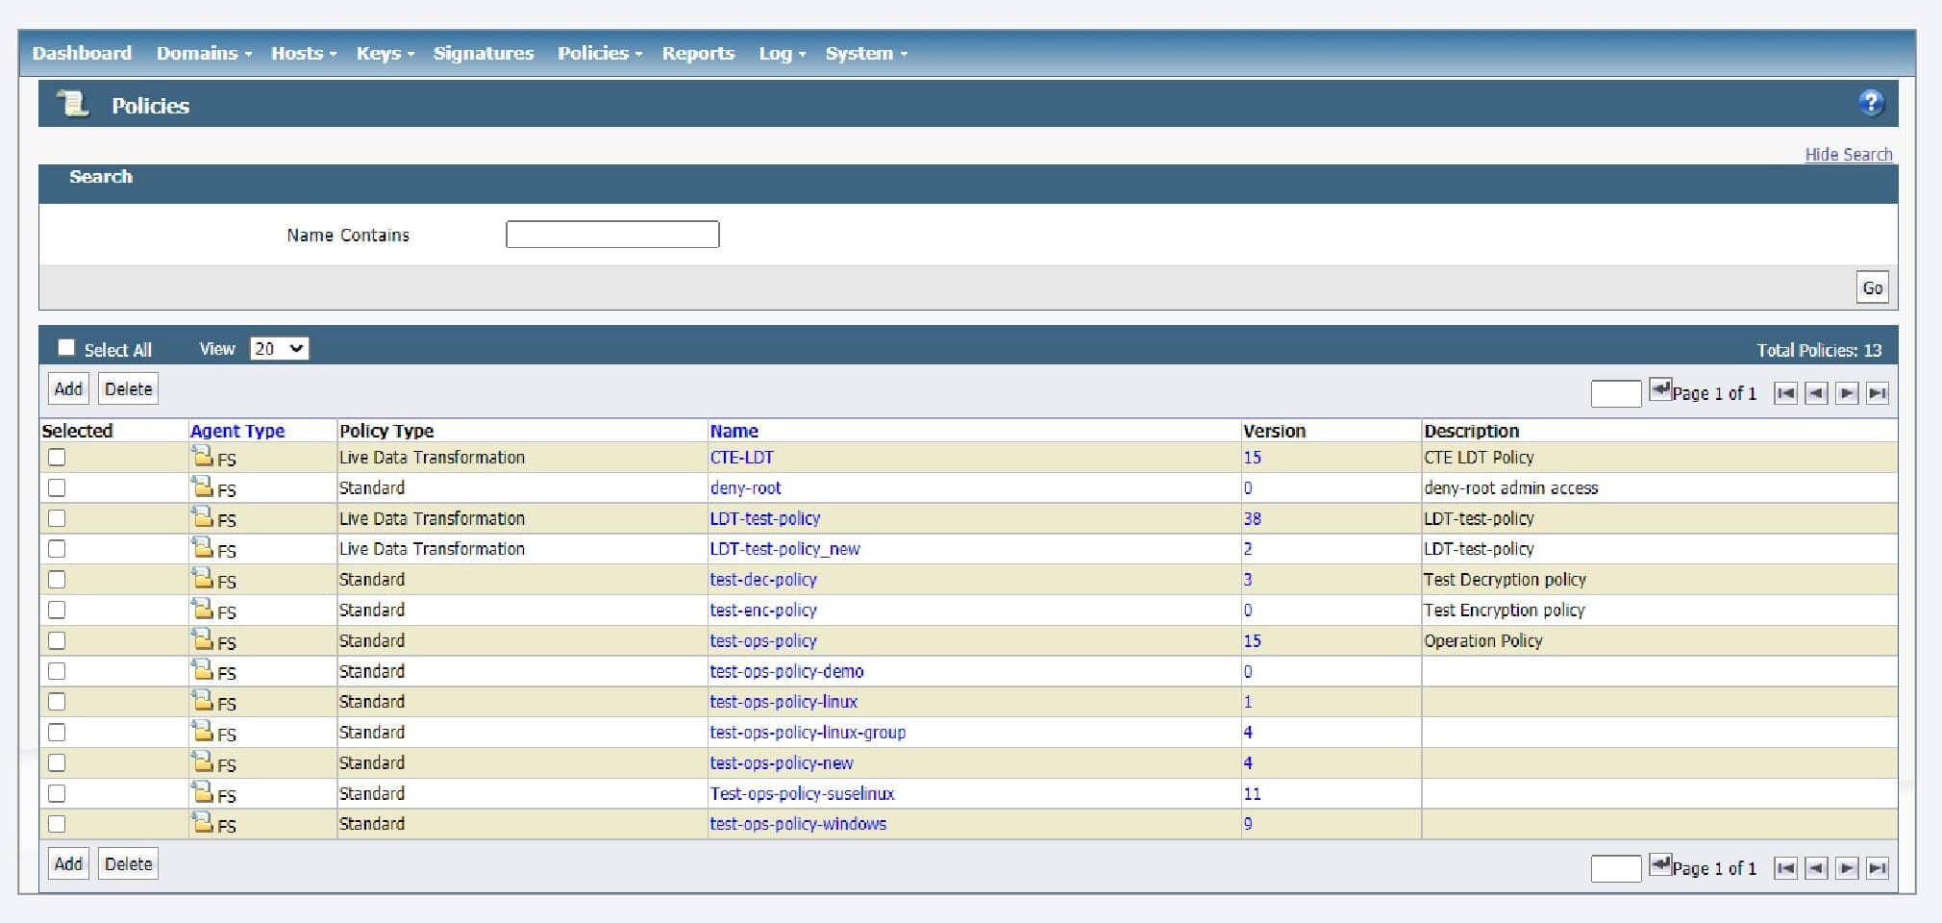
Task: Select the deny-root policy checkbox
Action: tap(57, 488)
